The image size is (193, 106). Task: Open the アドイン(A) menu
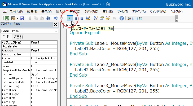139,12
